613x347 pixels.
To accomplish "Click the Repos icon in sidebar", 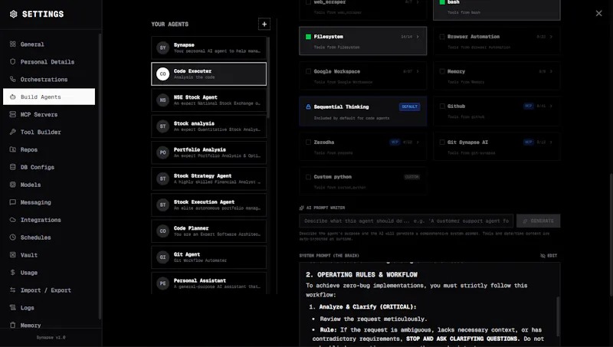I will (x=12, y=149).
